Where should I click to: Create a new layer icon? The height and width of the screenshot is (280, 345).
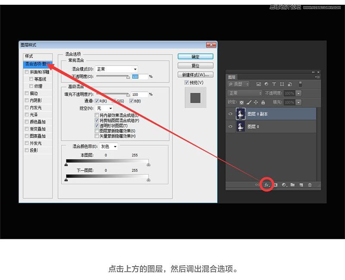pos(301,185)
